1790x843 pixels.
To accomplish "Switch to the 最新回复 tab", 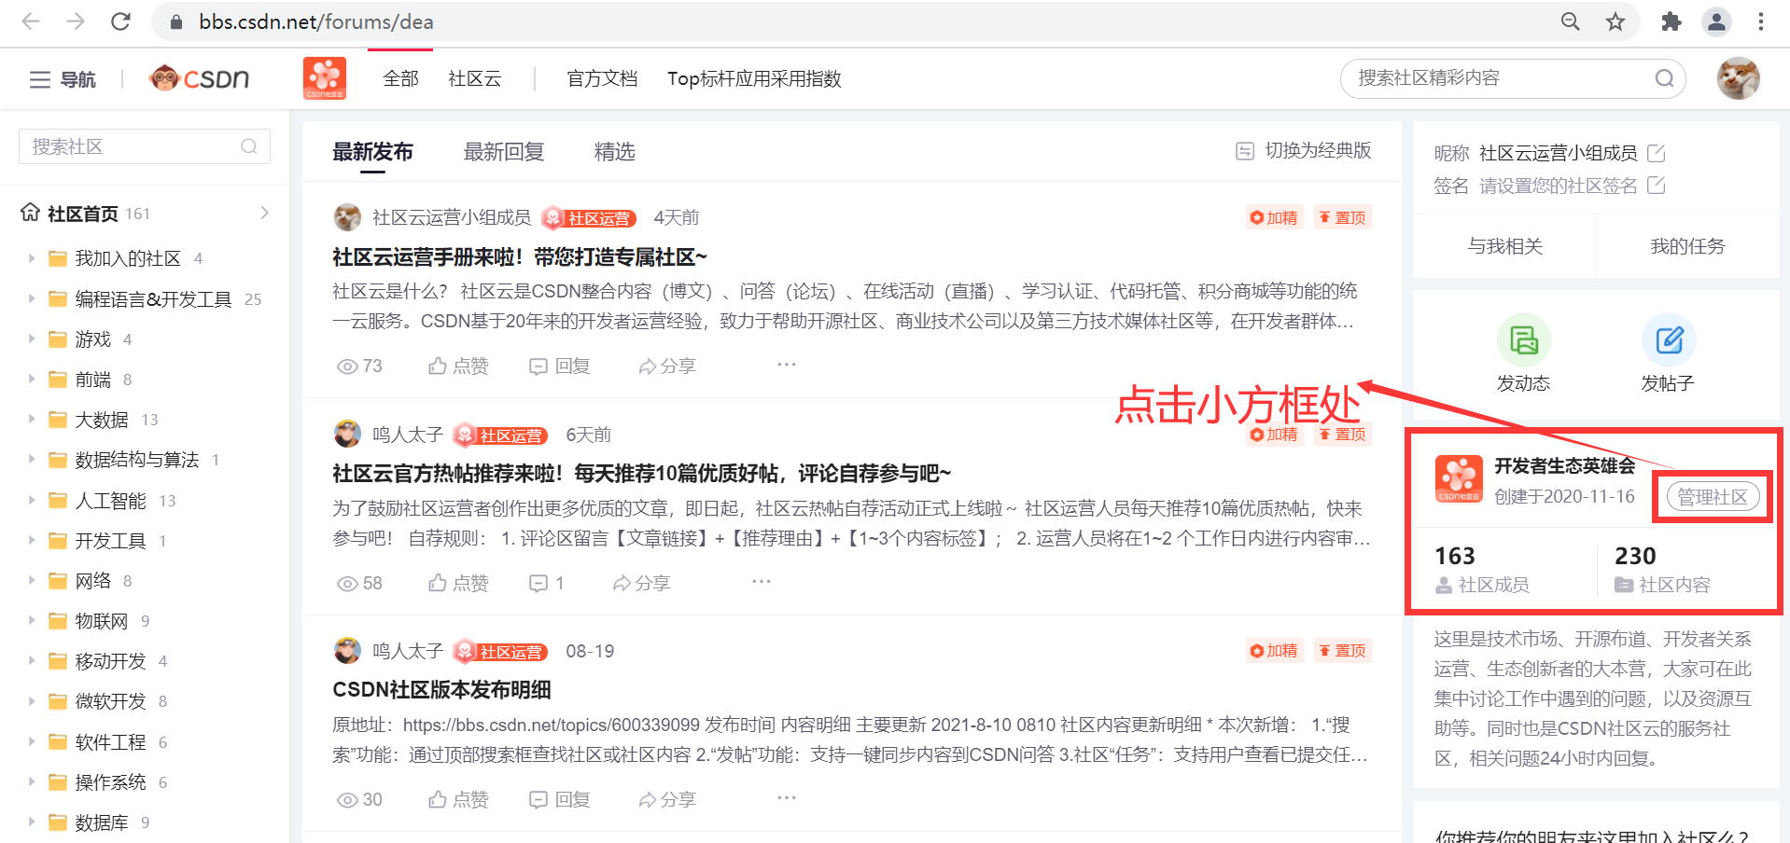I will (x=504, y=152).
